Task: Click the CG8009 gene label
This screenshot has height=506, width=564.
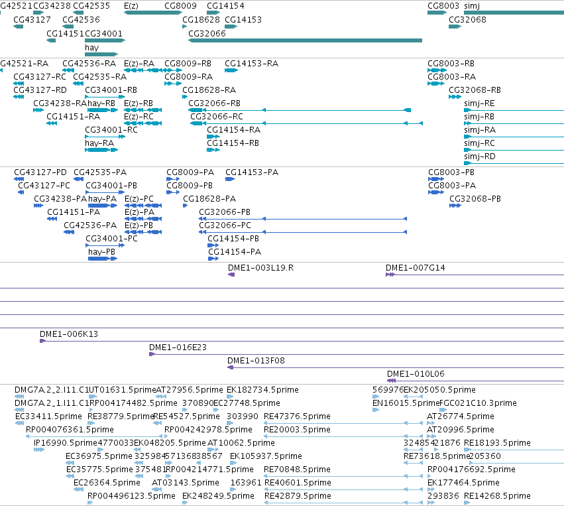Action: click(x=180, y=6)
